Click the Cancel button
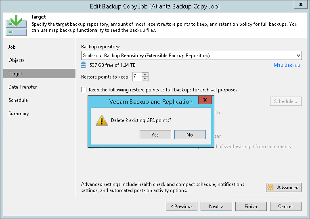Screen dimensions: 310x219 pyautogui.click(x=285, y=207)
